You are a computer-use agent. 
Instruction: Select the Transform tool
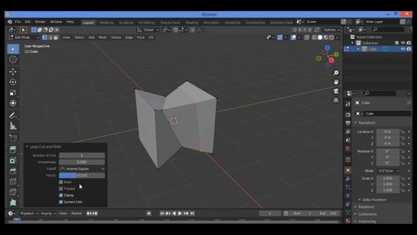[13, 103]
